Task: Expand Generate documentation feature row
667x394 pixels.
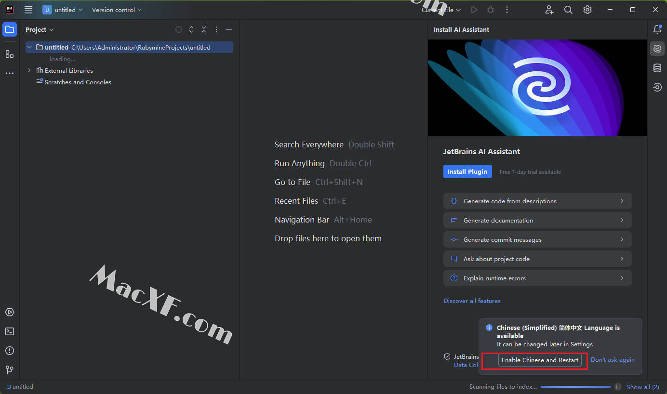Action: pyautogui.click(x=537, y=220)
